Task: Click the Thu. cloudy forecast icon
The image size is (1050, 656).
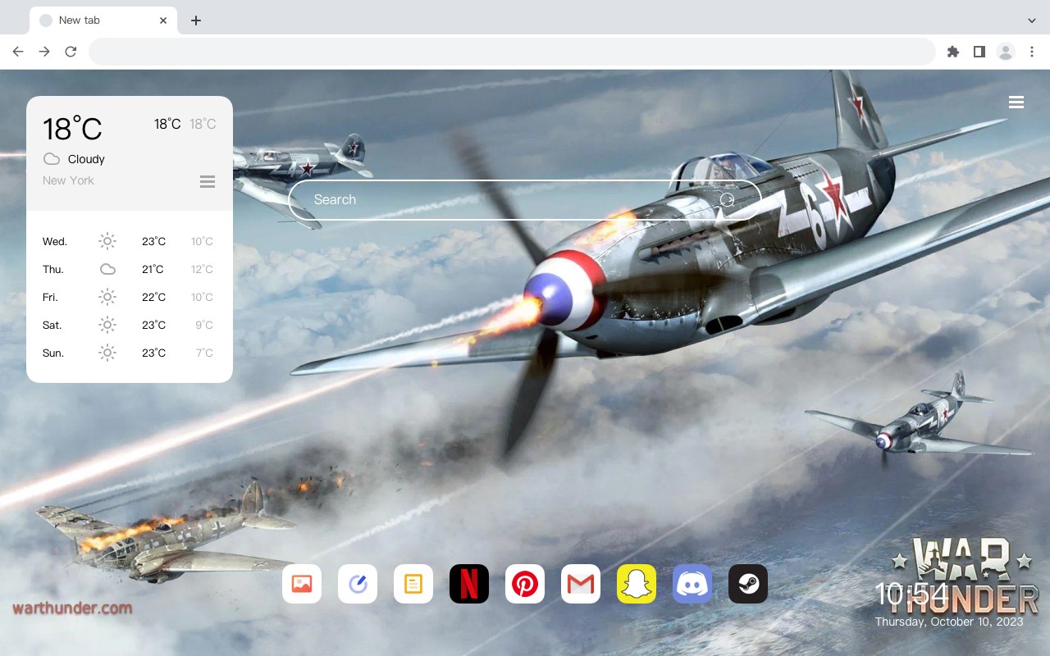Action: tap(107, 269)
